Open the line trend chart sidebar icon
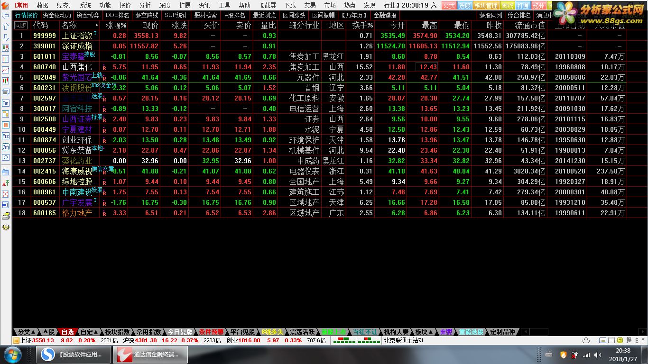 [x=6, y=70]
